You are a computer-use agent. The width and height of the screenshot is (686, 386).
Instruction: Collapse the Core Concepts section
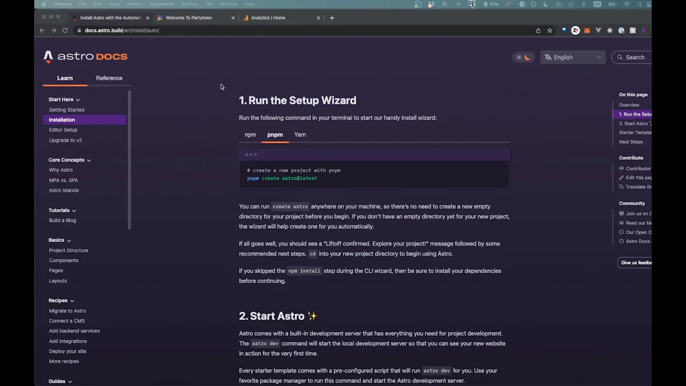(x=70, y=160)
